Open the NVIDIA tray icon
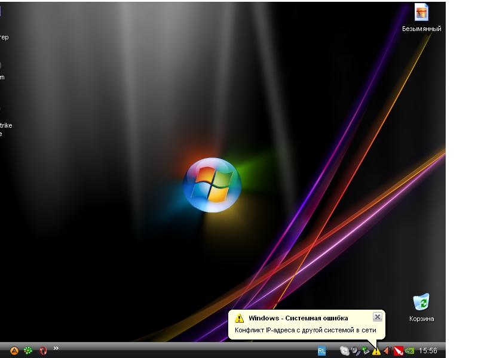Screen dimensions: 478x358 [409, 351]
